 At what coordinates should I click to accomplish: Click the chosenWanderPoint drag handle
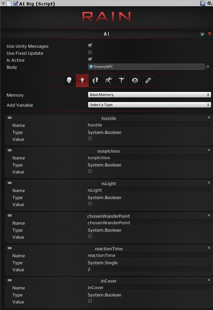pyautogui.click(x=10, y=215)
